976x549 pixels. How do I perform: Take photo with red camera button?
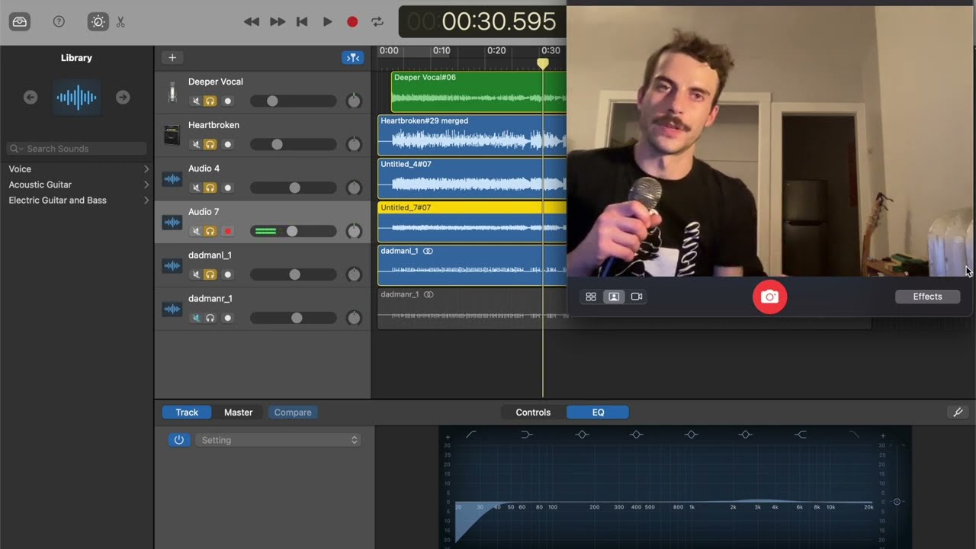click(x=769, y=297)
